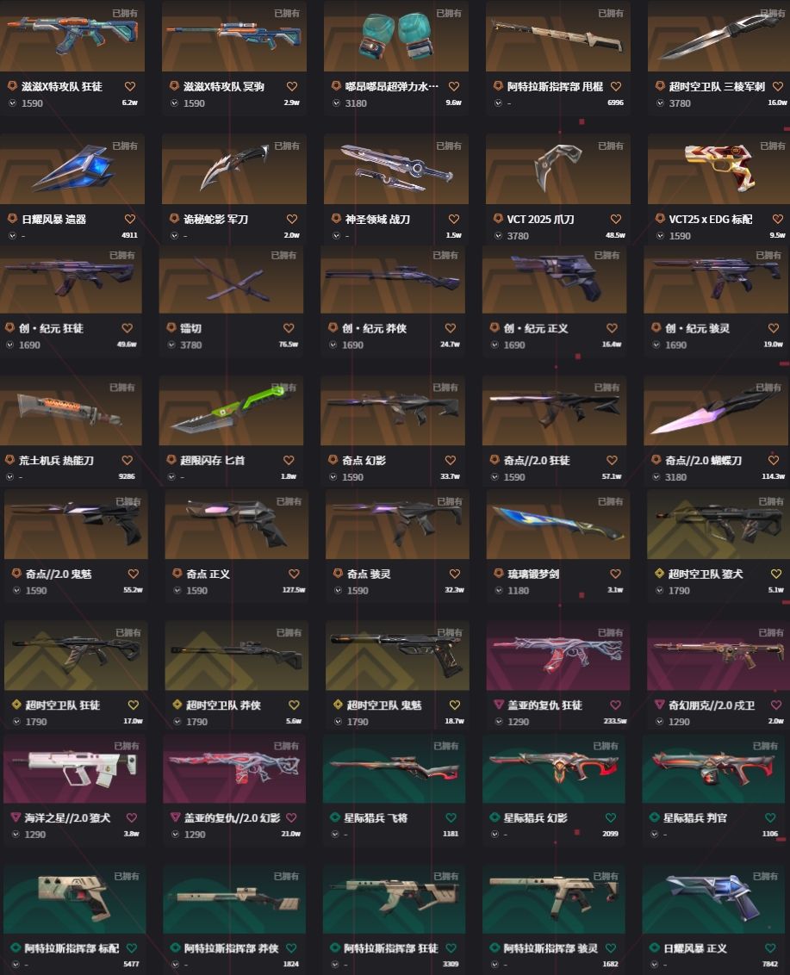The height and width of the screenshot is (975, 790).
Task: Open the 嘟昂嘟昂超弹力水 skin name link
Action: pyautogui.click(x=391, y=86)
